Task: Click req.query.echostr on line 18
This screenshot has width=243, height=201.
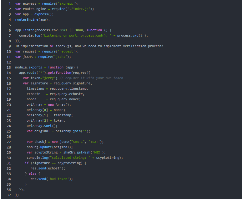Action: 66,94
